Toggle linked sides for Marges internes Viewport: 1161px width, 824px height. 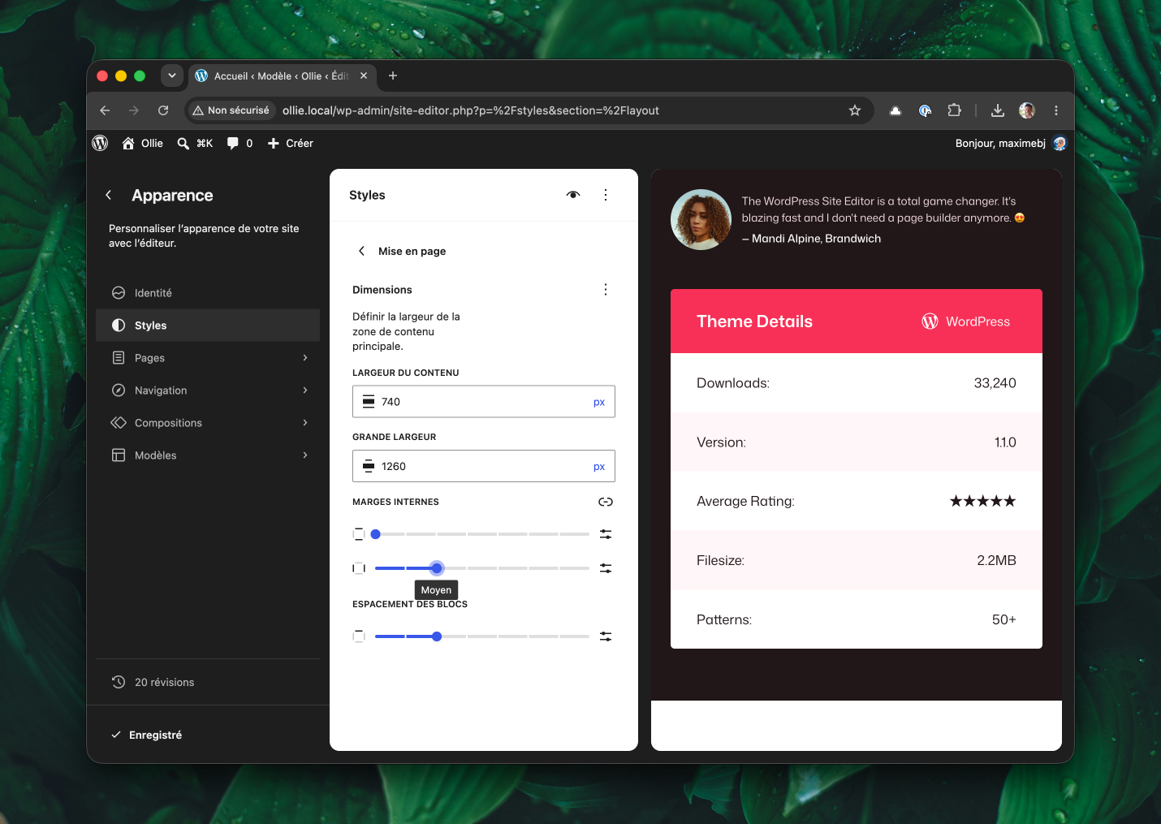click(606, 502)
